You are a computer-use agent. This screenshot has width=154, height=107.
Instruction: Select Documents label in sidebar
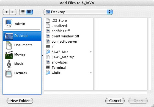coord(23,45)
